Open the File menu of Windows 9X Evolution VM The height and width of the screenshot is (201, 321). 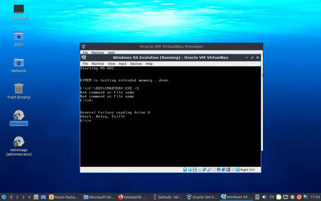pyautogui.click(x=85, y=64)
